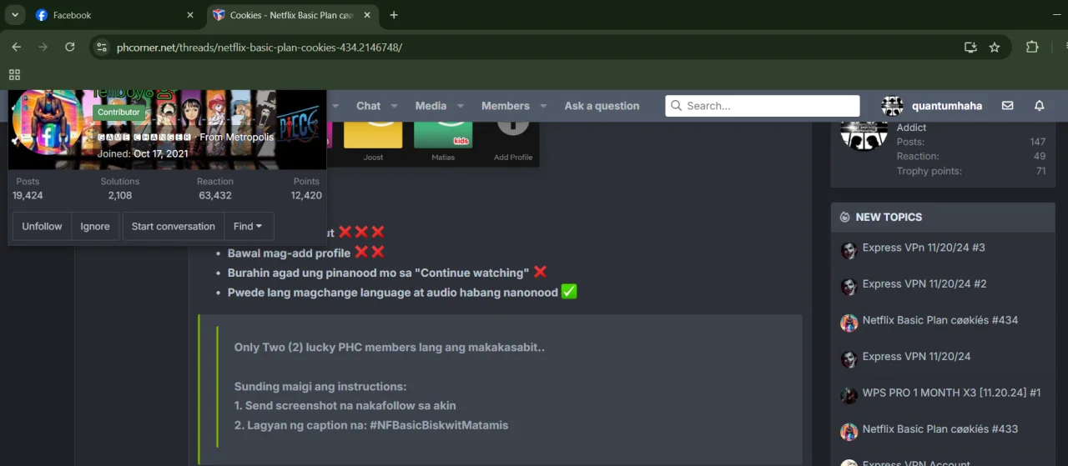Open WPS PRO 1 MONTH X3 topic

[x=951, y=393]
